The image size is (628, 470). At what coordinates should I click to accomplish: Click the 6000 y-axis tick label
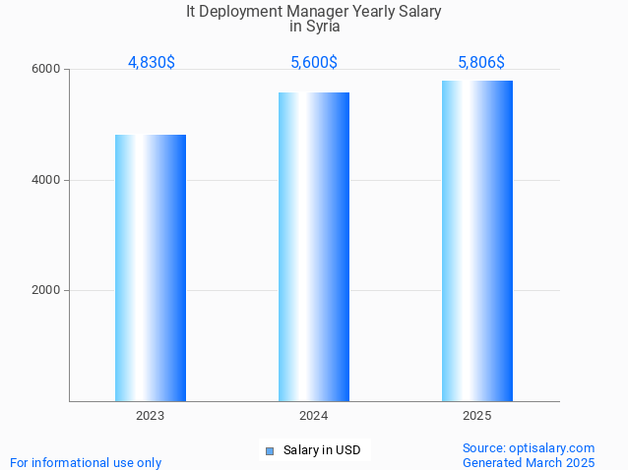47,70
